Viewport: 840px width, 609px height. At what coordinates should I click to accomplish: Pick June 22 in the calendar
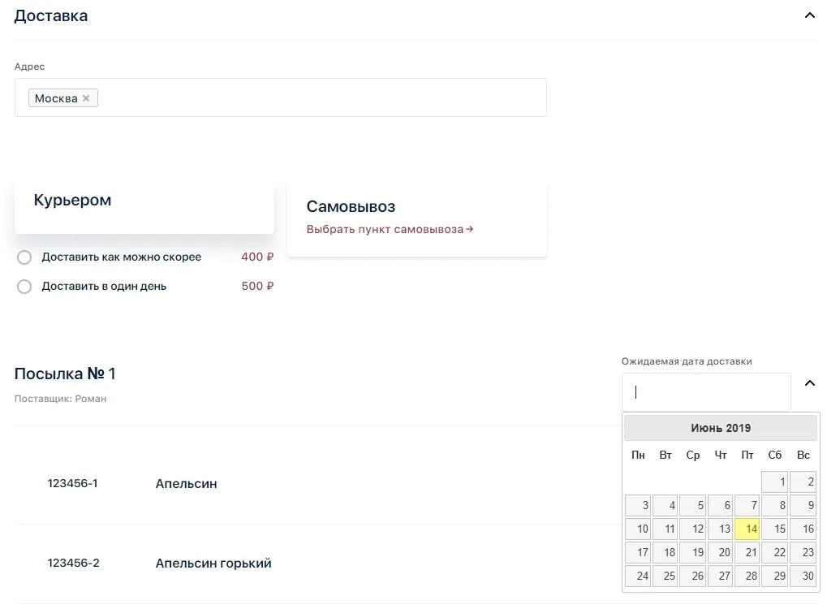pyautogui.click(x=774, y=552)
